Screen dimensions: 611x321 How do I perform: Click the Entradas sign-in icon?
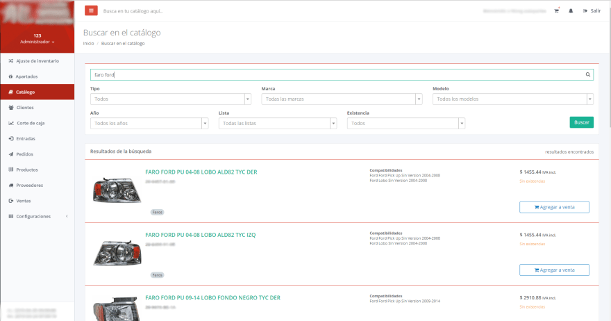point(11,138)
